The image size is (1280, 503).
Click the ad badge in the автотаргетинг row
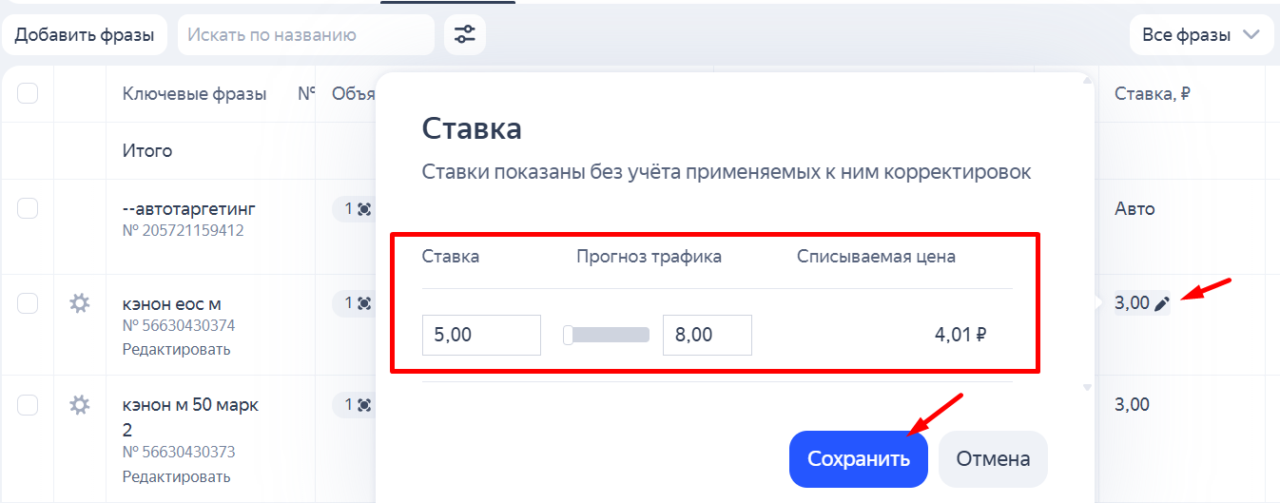(x=356, y=209)
